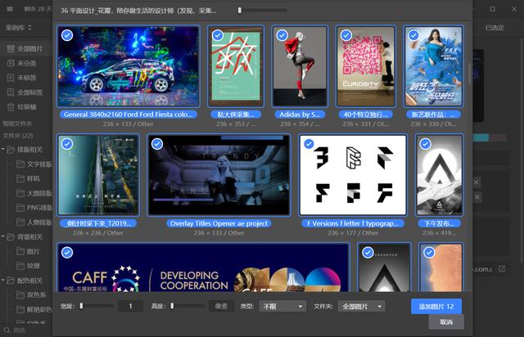524x337 pixels.
Task: Click the PNG排版 folder icon
Action: pos(20,208)
